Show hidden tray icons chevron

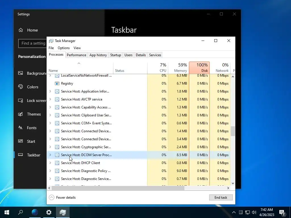pos(234,212)
